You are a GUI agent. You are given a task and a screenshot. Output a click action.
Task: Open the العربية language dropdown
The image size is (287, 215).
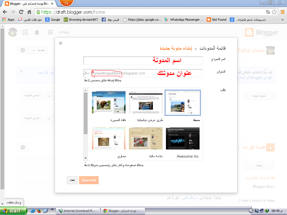[x=39, y=50]
